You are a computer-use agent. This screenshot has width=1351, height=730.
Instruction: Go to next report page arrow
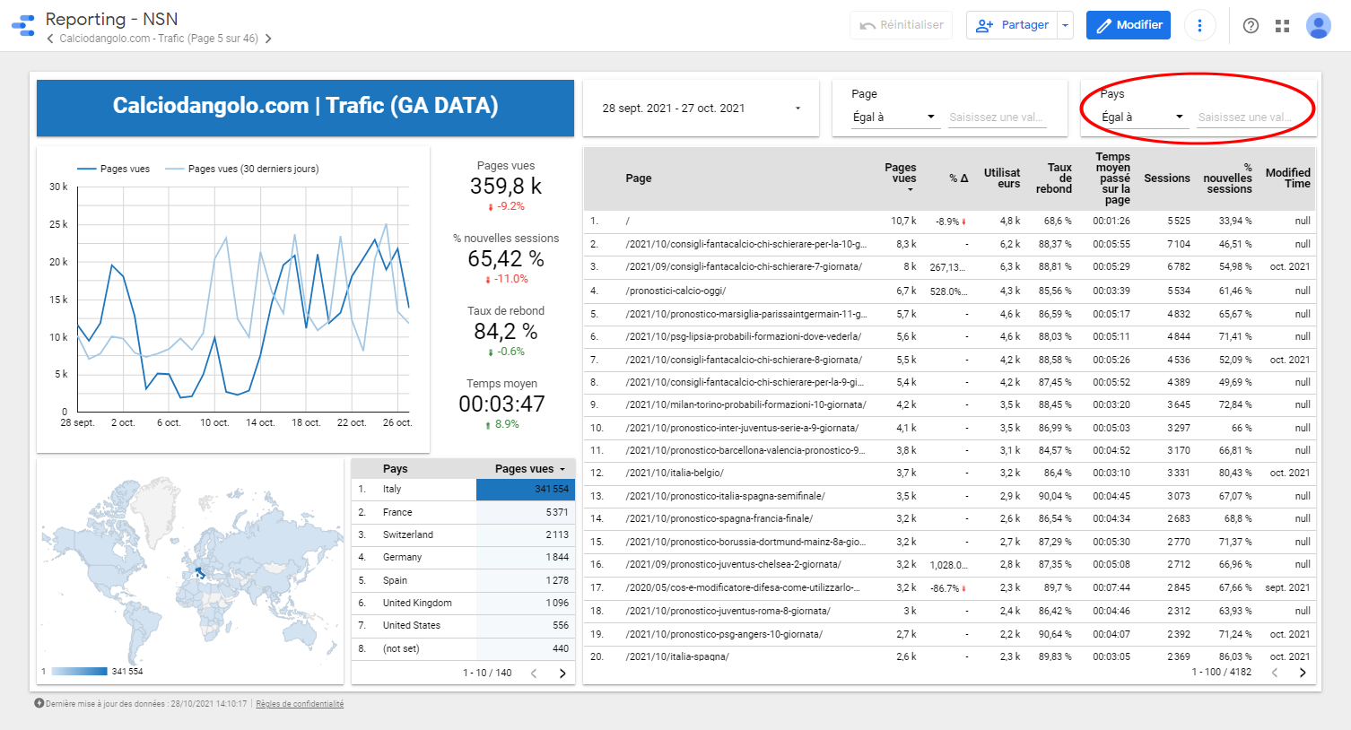point(268,39)
